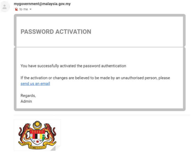The width and height of the screenshot is (192, 158).
Task: Expand recipient details arrow beside 'to me'
Action: (30, 9)
